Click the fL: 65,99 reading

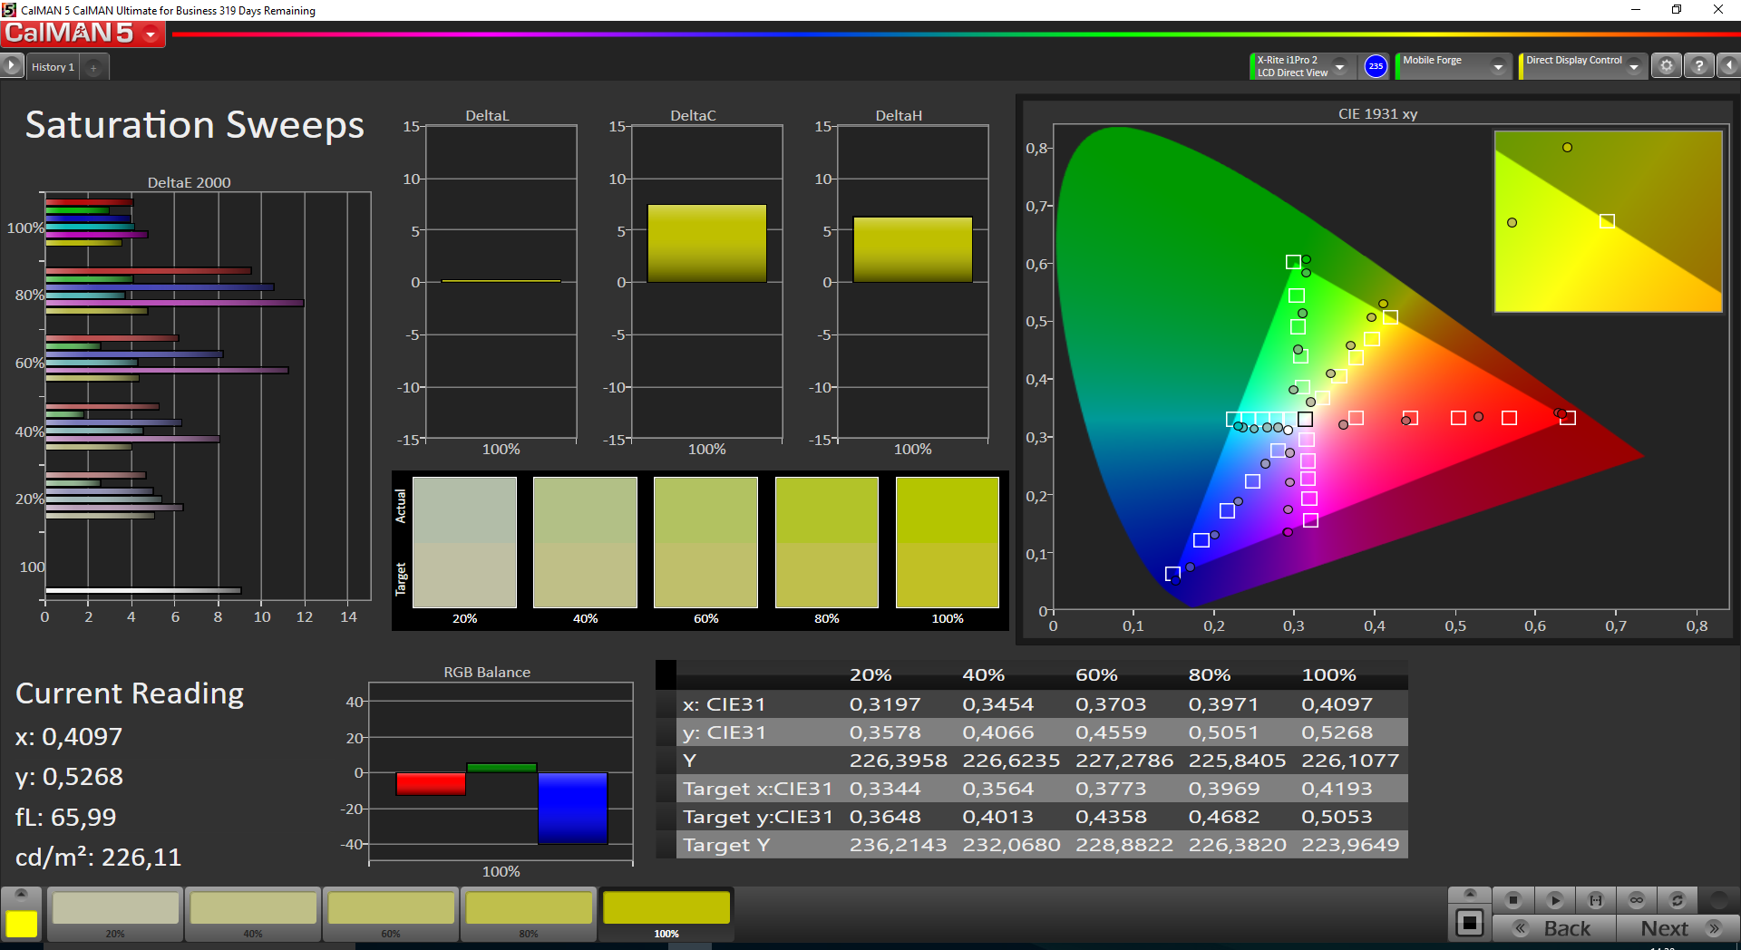65,817
